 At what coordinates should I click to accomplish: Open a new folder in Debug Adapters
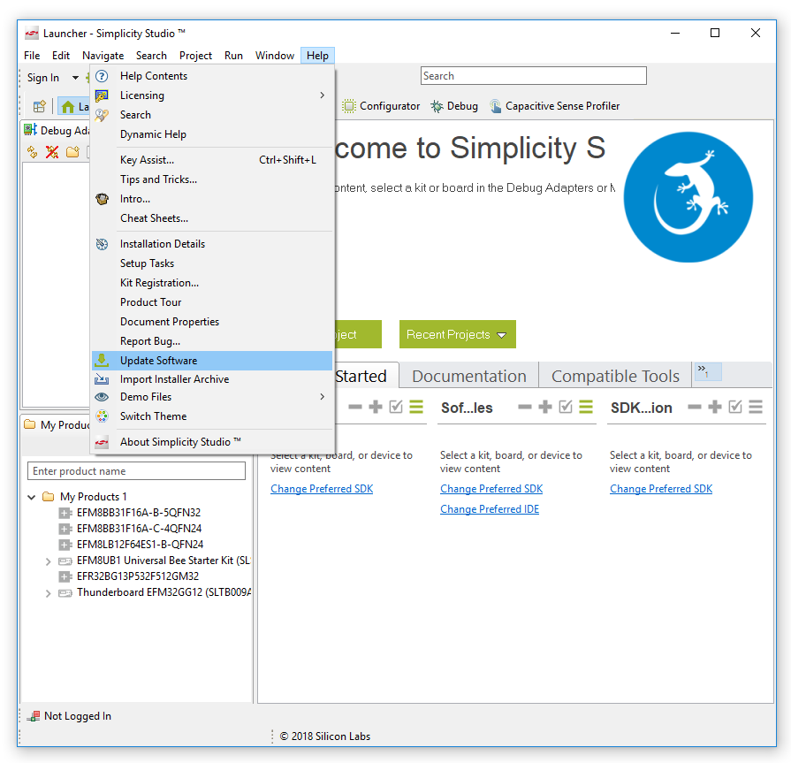coord(74,152)
